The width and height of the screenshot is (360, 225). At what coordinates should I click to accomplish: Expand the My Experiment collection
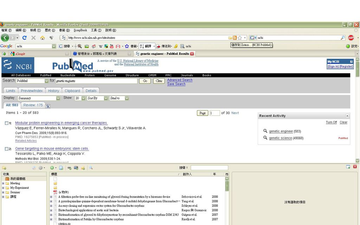[3, 188]
